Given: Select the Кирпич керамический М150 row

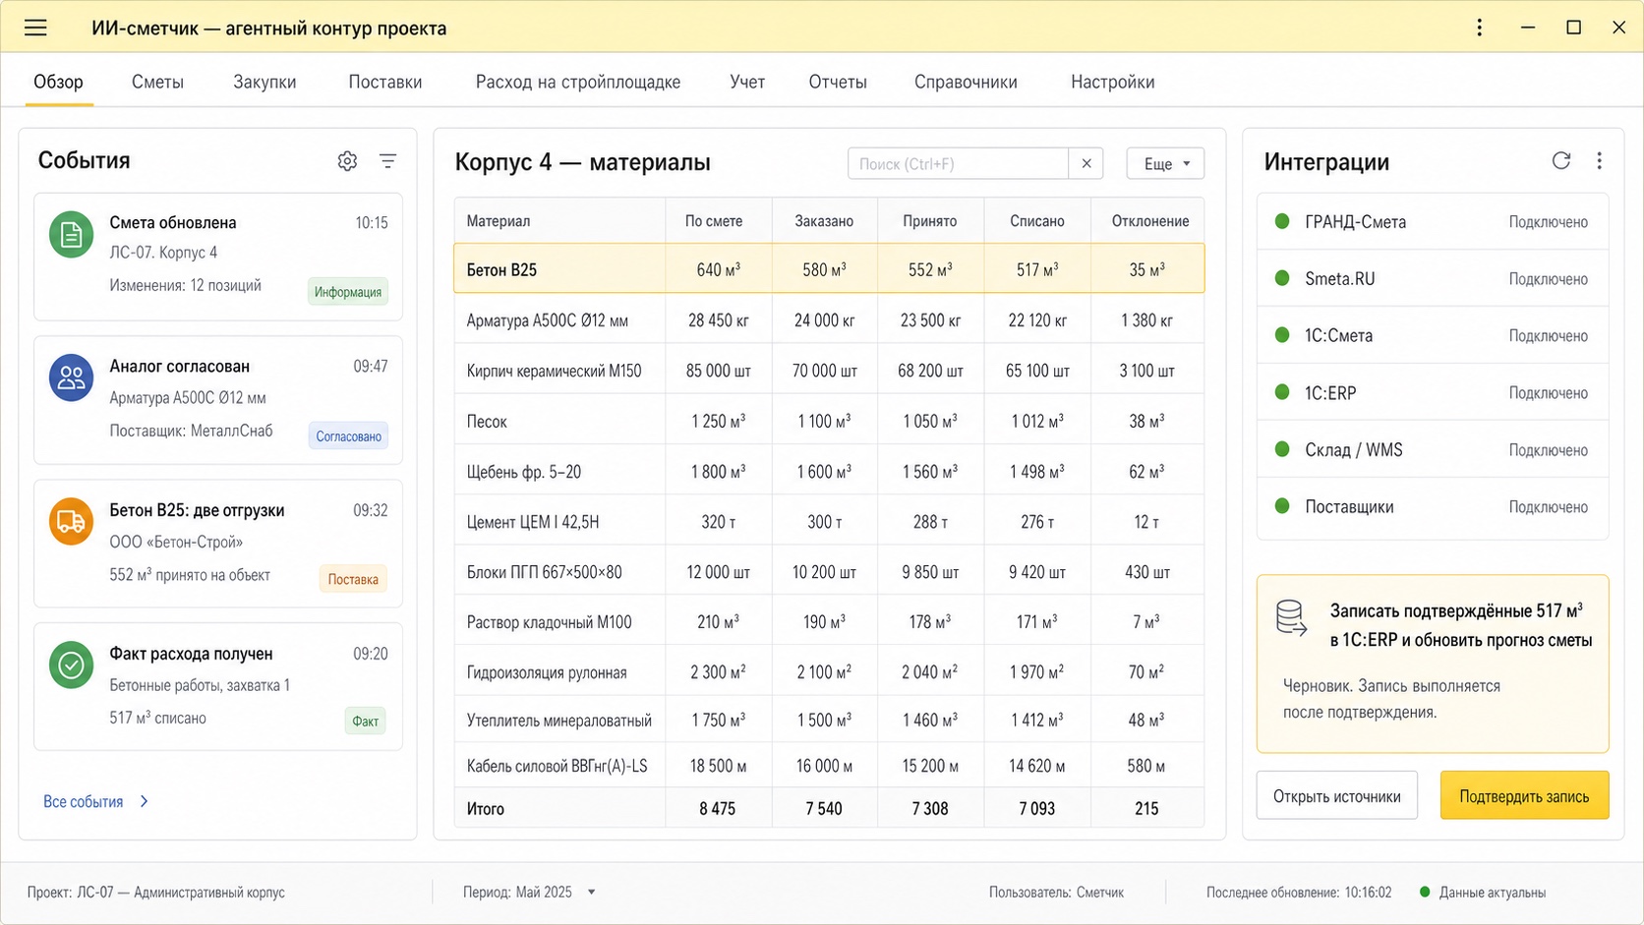Looking at the screenshot, I should [x=829, y=371].
